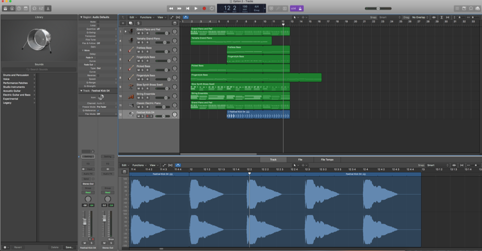
Task: Click the Go to Beginning transport button
Action: (187, 8)
